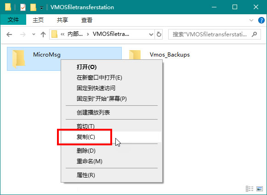Go up one folder level
The image size is (267, 195).
click(43, 34)
